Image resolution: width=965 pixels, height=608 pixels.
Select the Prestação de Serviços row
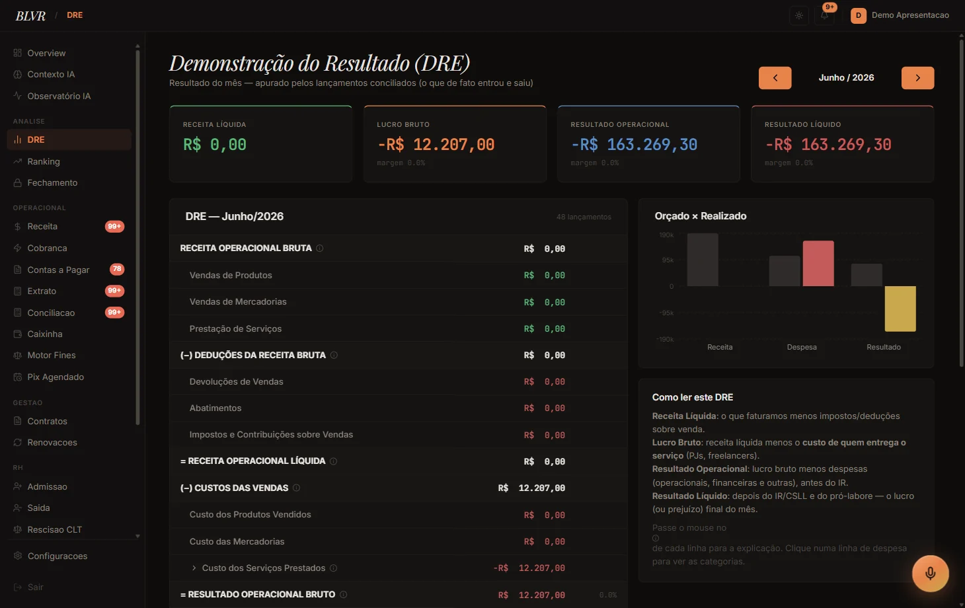point(398,328)
